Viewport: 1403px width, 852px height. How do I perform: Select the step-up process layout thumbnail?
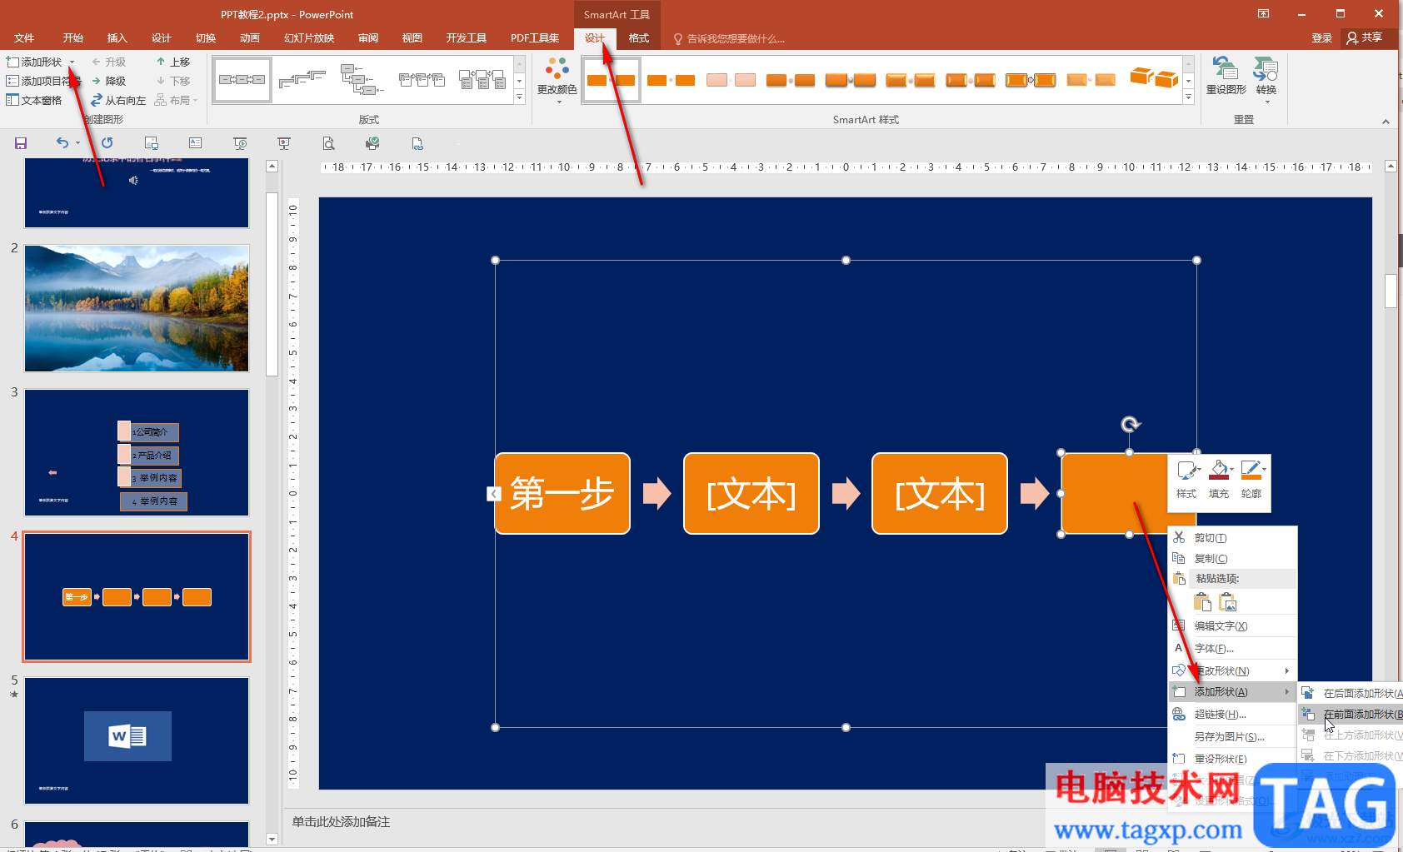pos(302,80)
